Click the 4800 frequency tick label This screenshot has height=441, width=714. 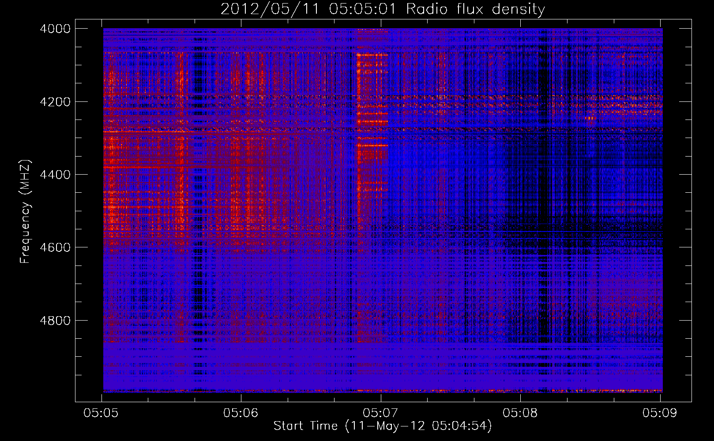(x=55, y=321)
